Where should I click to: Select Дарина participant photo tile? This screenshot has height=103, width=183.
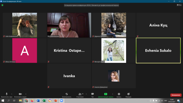pos(114,25)
